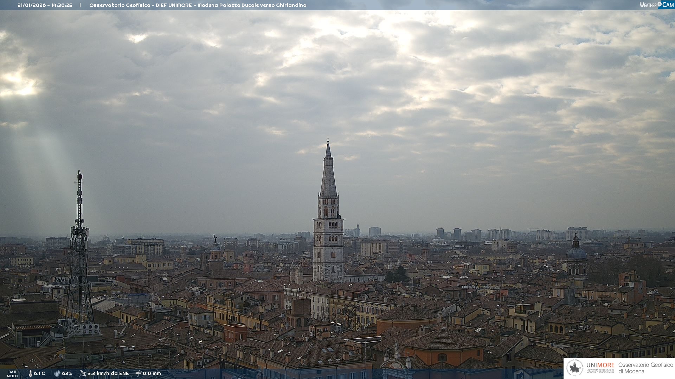Viewport: 675px width, 379px height.
Task: Click the 21/01/2026 - 14:30:25 timestamp
Action: (x=45, y=5)
